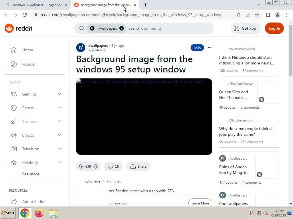Click the Gaming controller icon
This screenshot has height=219, width=293.
click(x=14, y=94)
